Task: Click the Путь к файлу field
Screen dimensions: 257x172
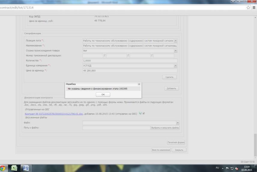Action: [x=116, y=128]
